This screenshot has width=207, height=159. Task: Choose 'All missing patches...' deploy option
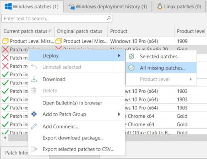tap(161, 68)
